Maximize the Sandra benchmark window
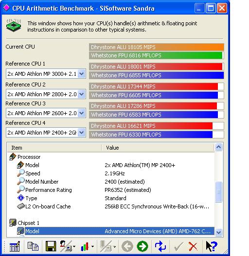The width and height of the screenshot is (249, 256). click(211, 8)
